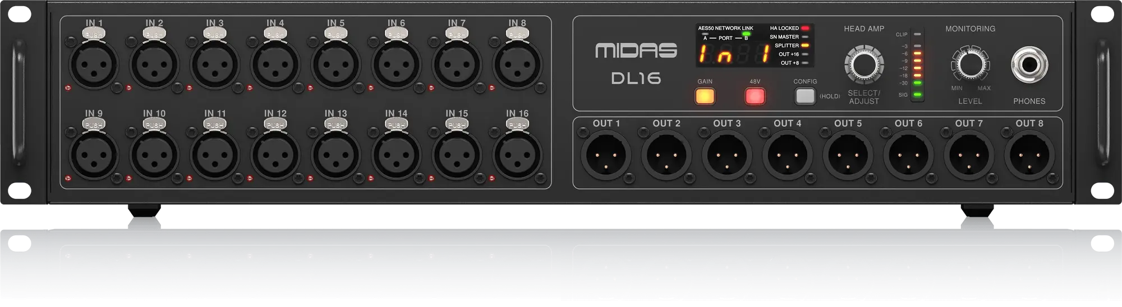Click the OUT 6 XLR output connector
The width and height of the screenshot is (1122, 307).
tap(909, 155)
